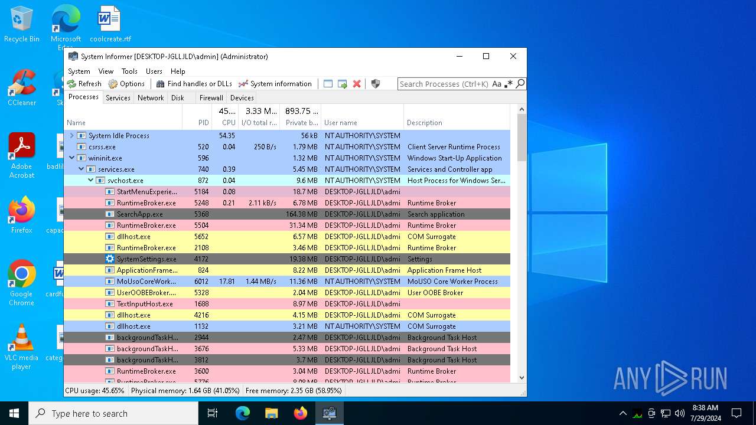Click the SystemSettings.exe gear icon

click(x=110, y=259)
